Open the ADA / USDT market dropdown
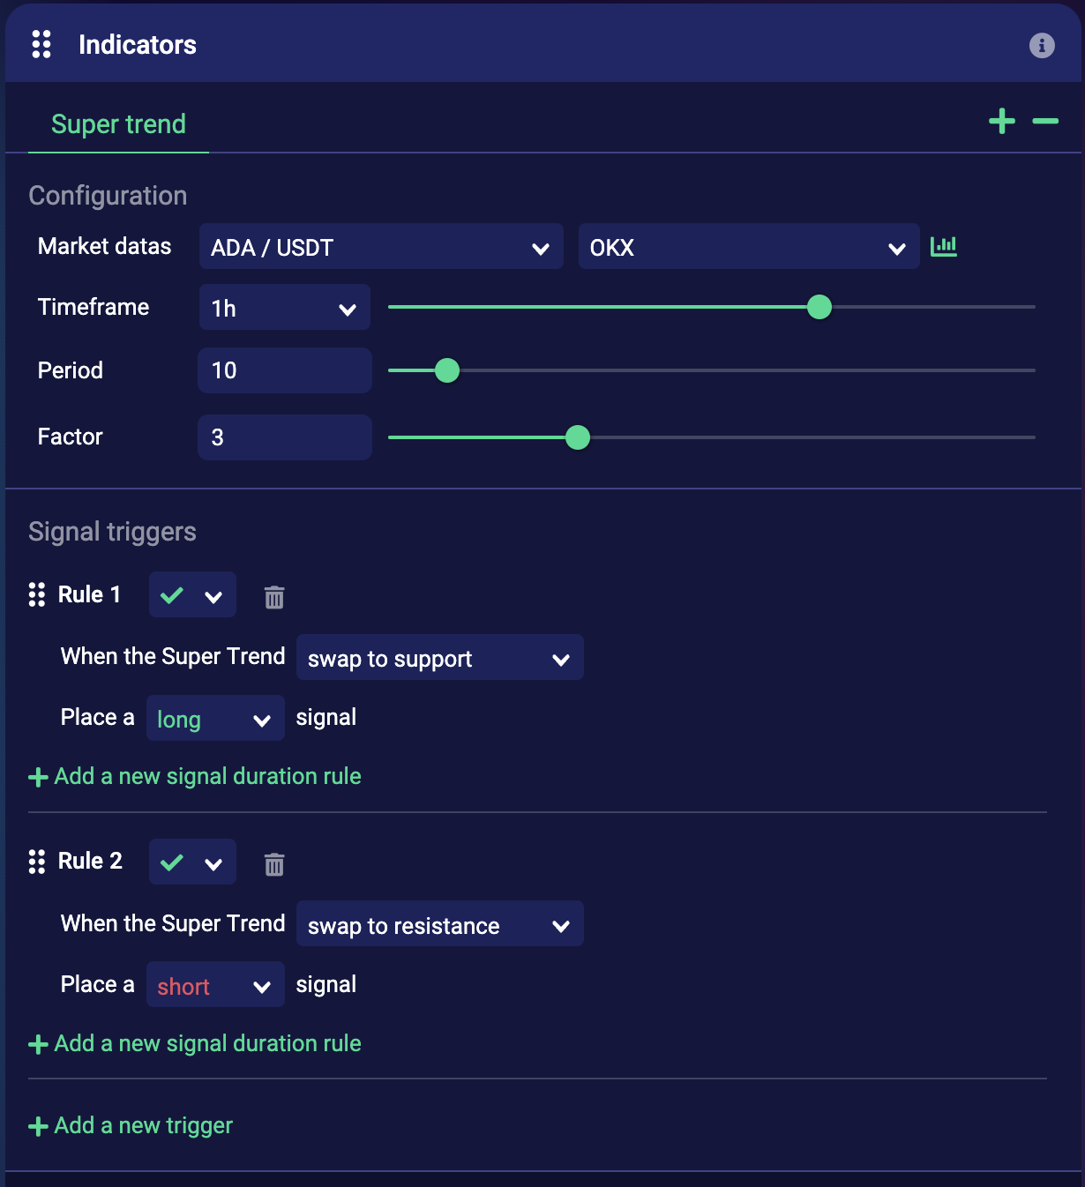 point(381,247)
